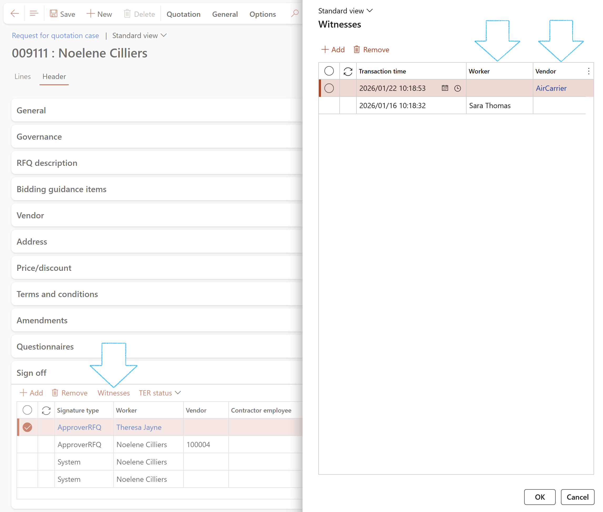Expand the Governance section
The height and width of the screenshot is (512, 603).
tap(39, 137)
